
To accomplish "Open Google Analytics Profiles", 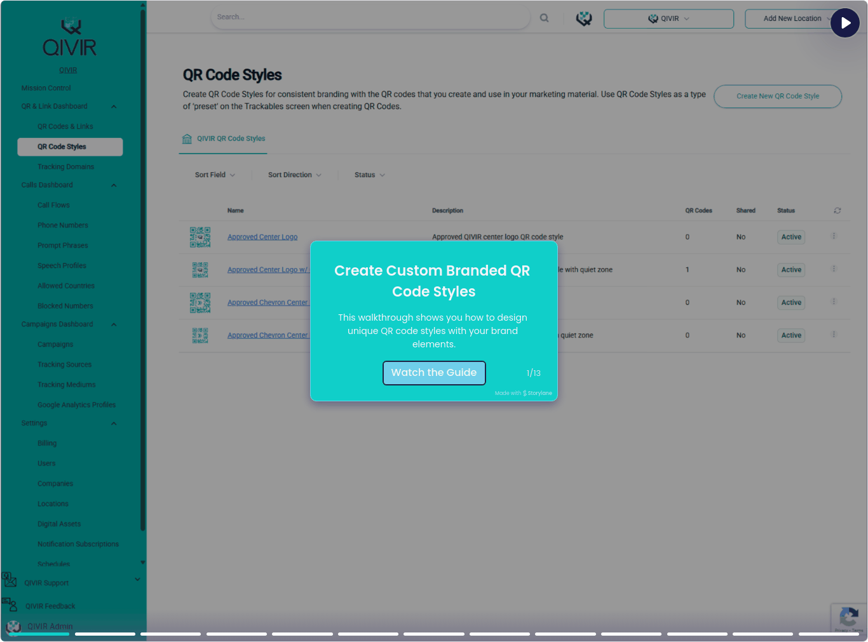I will 76,405.
